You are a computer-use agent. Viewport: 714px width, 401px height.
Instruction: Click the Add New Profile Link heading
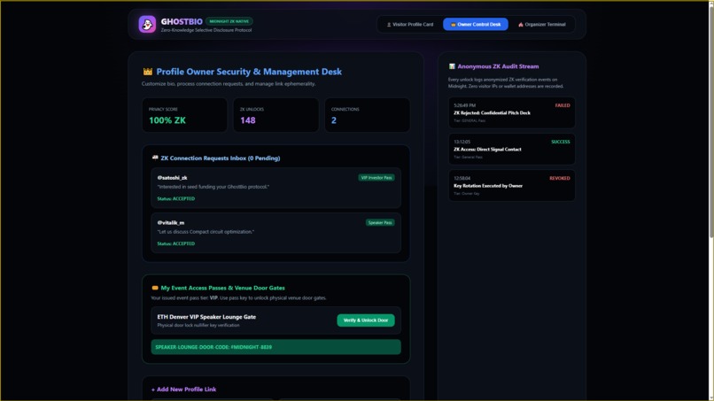coord(183,389)
